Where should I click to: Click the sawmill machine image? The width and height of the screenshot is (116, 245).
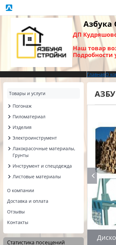click(104, 202)
